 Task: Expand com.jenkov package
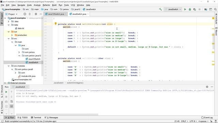[x=19, y=52]
